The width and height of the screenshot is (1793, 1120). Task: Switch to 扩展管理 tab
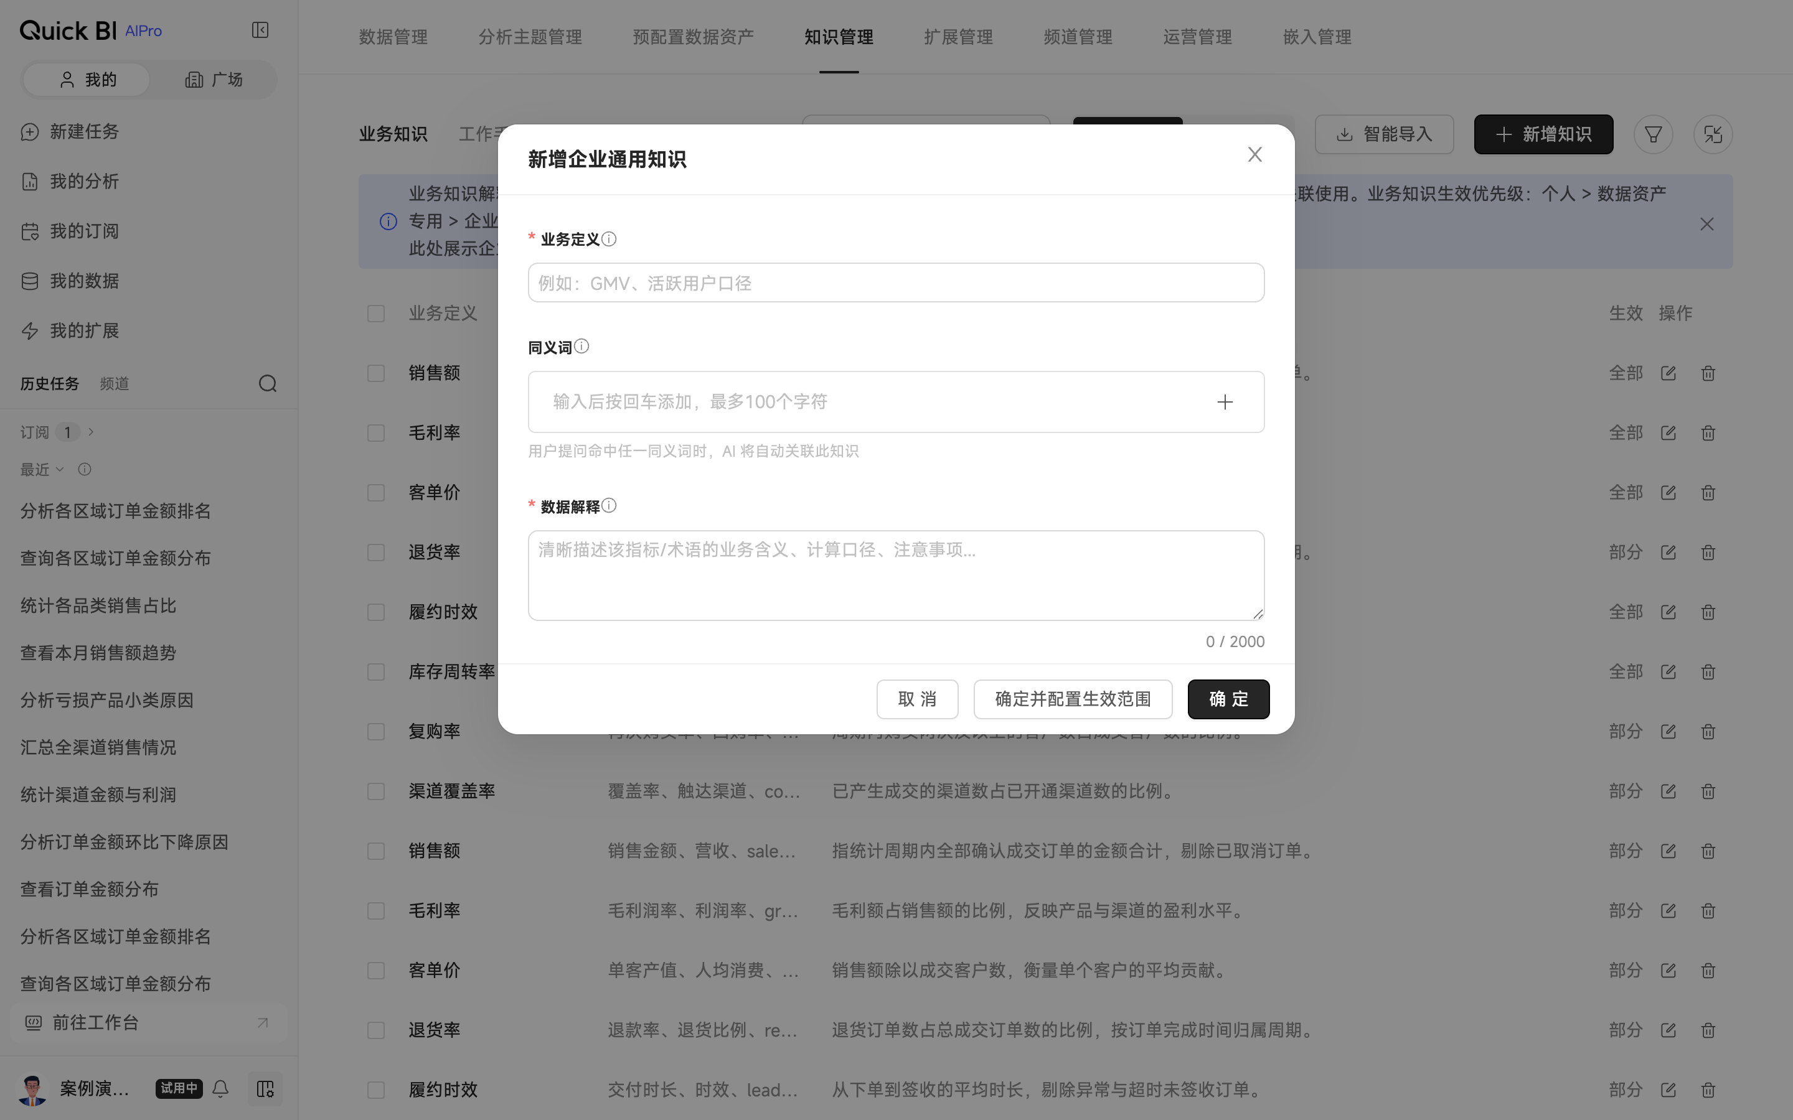pos(958,37)
